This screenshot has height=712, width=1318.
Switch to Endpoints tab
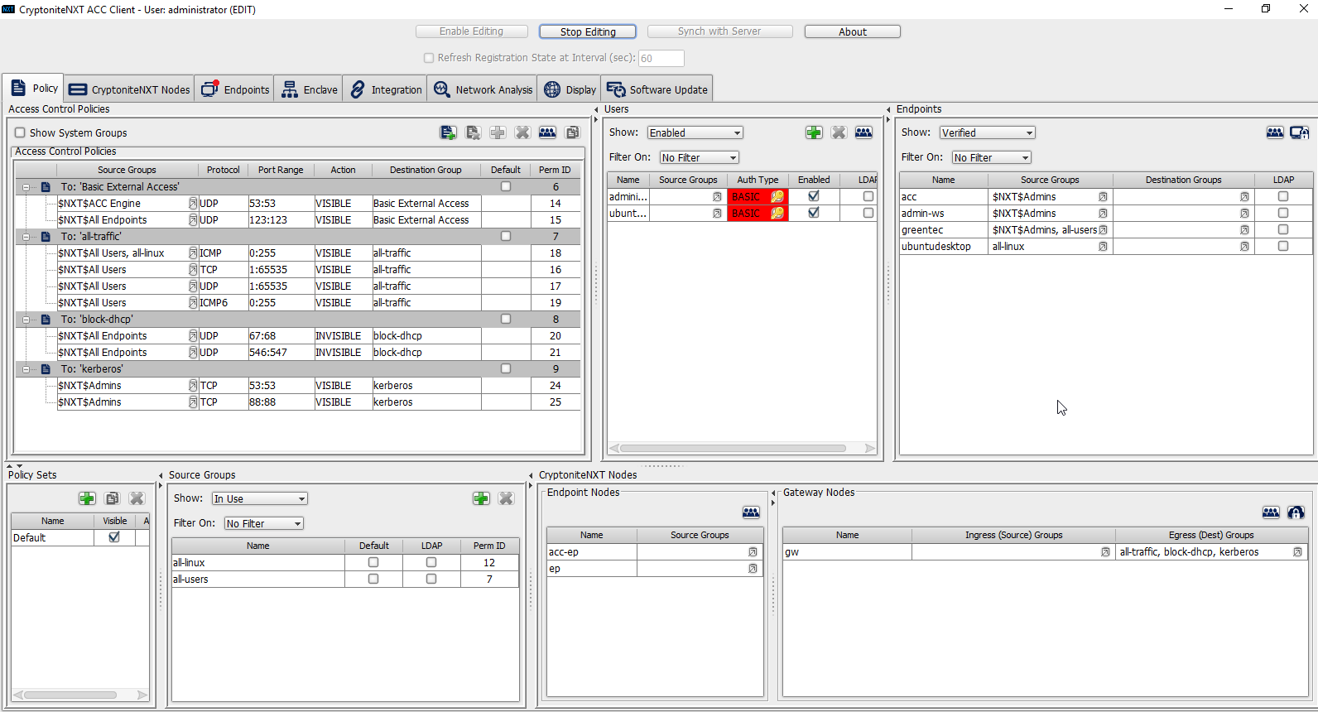(235, 89)
